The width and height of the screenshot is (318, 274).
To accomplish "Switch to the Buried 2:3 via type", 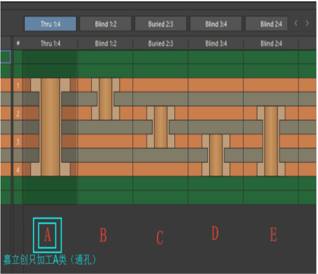I will tap(161, 24).
